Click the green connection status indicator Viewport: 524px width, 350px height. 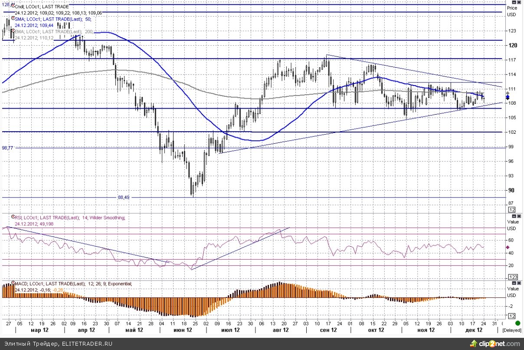(x=517, y=323)
